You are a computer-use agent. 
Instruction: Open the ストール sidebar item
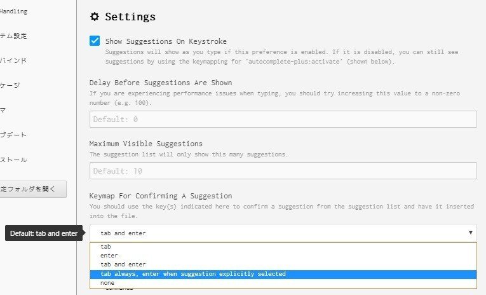[x=13, y=160]
